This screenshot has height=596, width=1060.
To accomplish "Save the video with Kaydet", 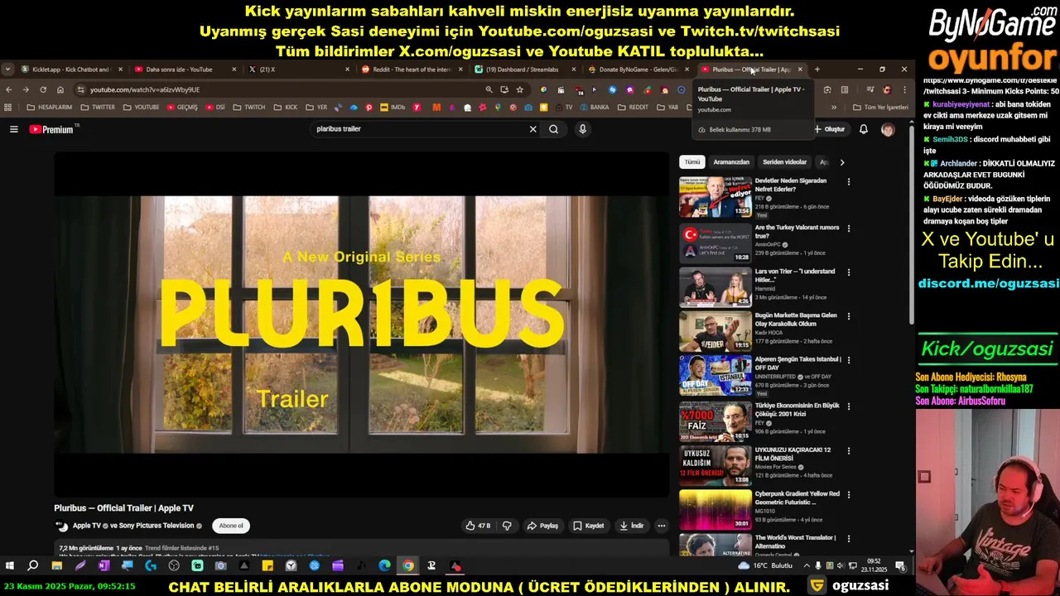I will tap(589, 526).
